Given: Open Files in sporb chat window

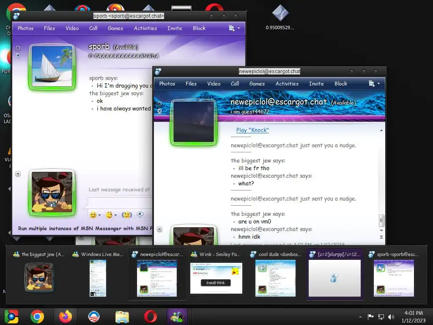Looking at the screenshot, I should [49, 28].
